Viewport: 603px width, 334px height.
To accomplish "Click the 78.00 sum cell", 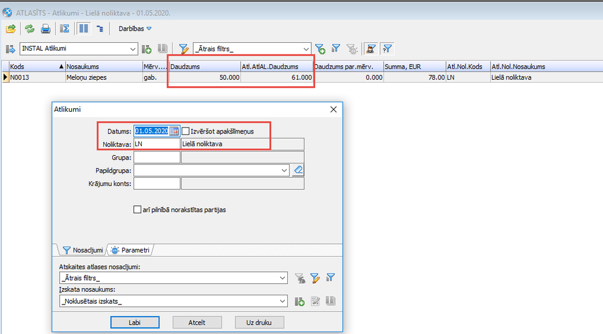I will click(x=415, y=77).
